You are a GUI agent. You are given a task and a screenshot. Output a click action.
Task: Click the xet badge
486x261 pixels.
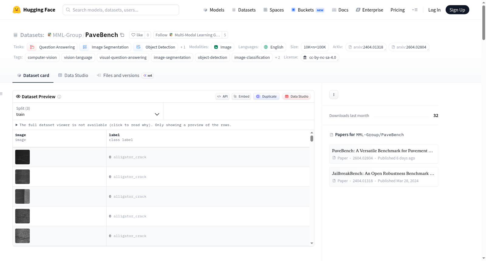148,75
